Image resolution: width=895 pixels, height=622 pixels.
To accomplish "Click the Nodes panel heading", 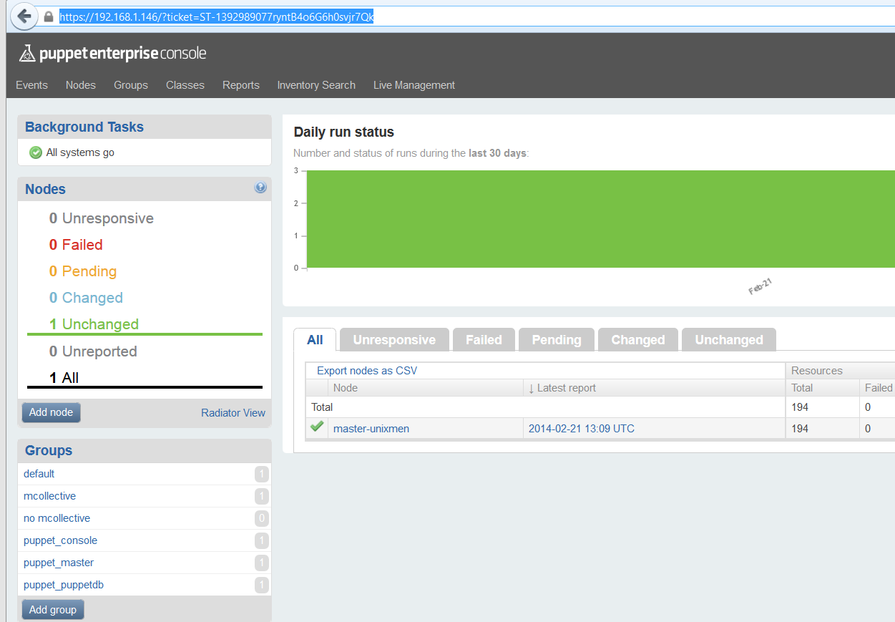I will click(x=45, y=189).
